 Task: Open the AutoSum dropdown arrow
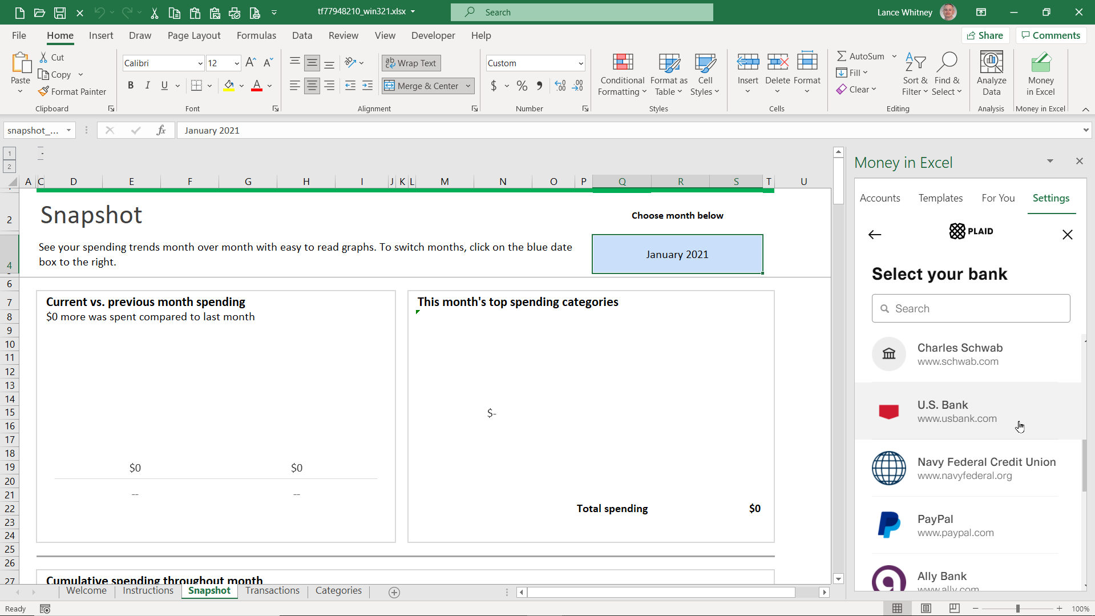(894, 56)
